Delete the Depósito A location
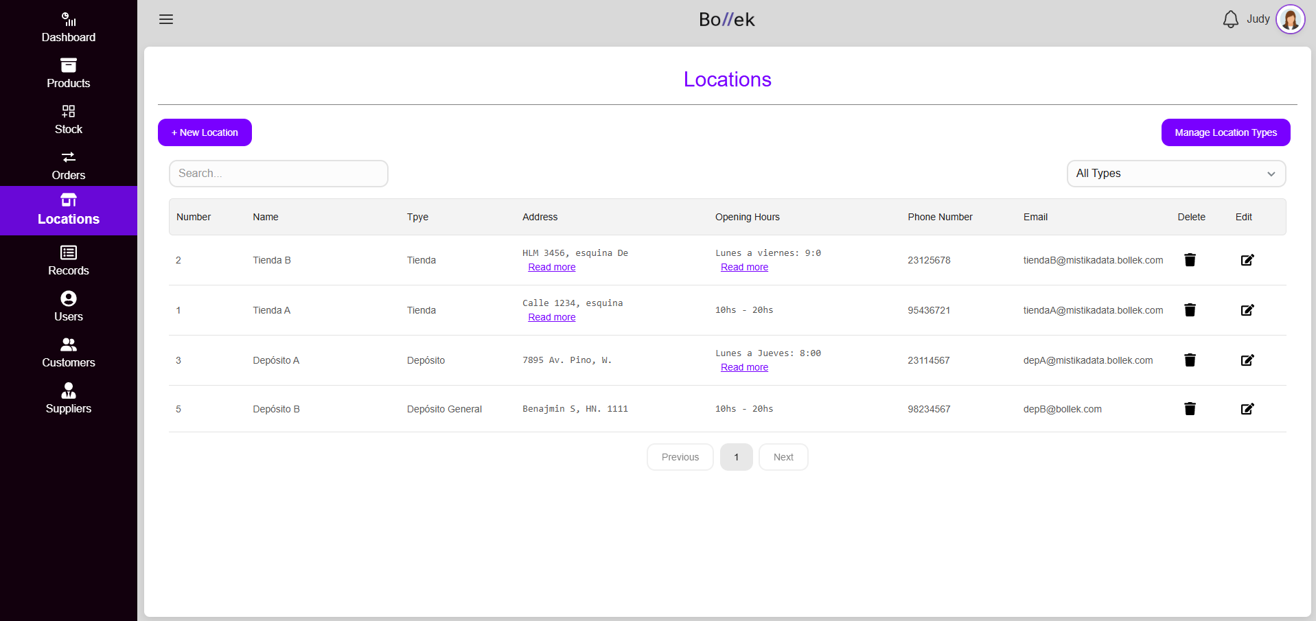1316x621 pixels. coord(1190,360)
